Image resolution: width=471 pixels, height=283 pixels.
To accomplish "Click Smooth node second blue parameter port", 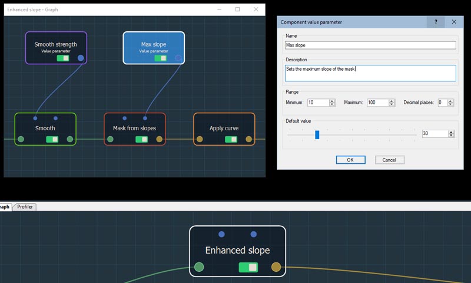I will tap(55, 118).
